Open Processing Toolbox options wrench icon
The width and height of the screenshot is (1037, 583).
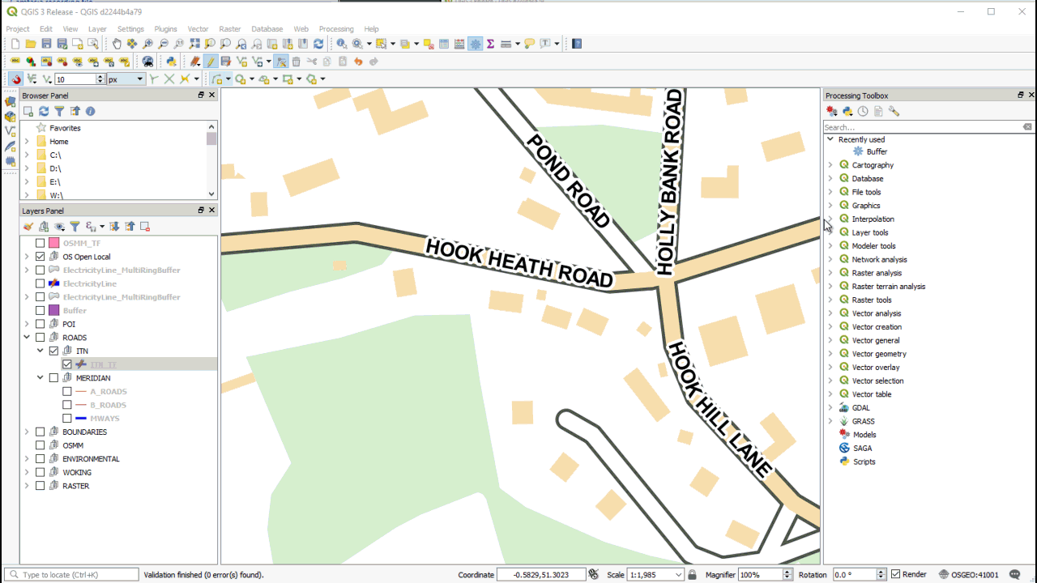click(x=894, y=112)
